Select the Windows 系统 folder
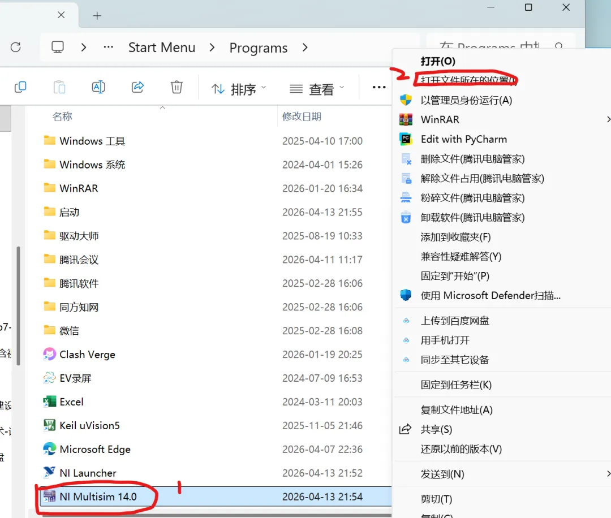The image size is (611, 518). click(92, 165)
